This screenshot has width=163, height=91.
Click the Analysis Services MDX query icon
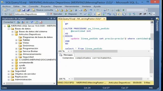click(61, 10)
